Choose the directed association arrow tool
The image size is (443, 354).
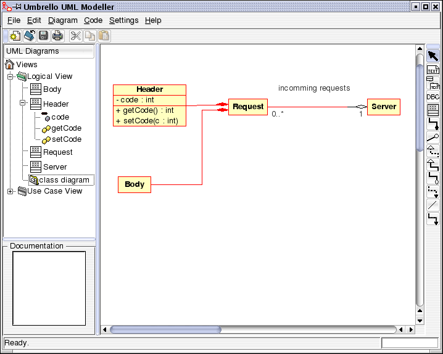click(433, 219)
